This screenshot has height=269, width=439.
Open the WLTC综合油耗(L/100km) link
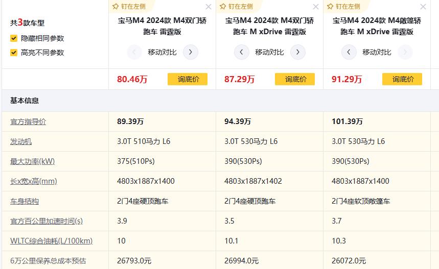[51, 241]
